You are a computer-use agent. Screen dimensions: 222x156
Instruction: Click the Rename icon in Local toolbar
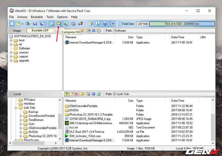click(82, 94)
